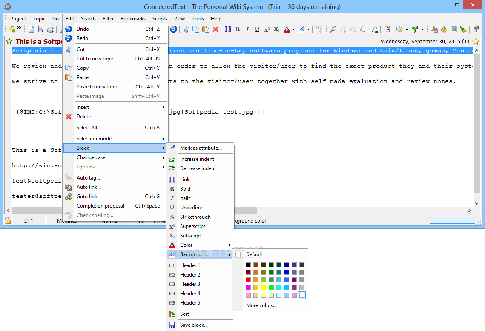Open the filter dropdown arrow in the toolbar

[422, 30]
